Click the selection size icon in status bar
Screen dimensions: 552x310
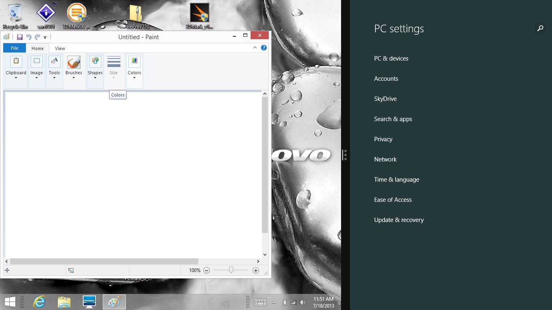[71, 270]
